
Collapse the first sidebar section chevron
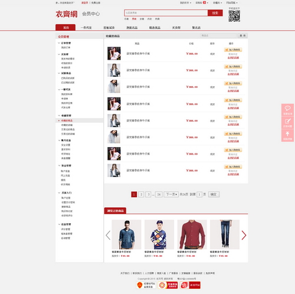tap(59, 43)
